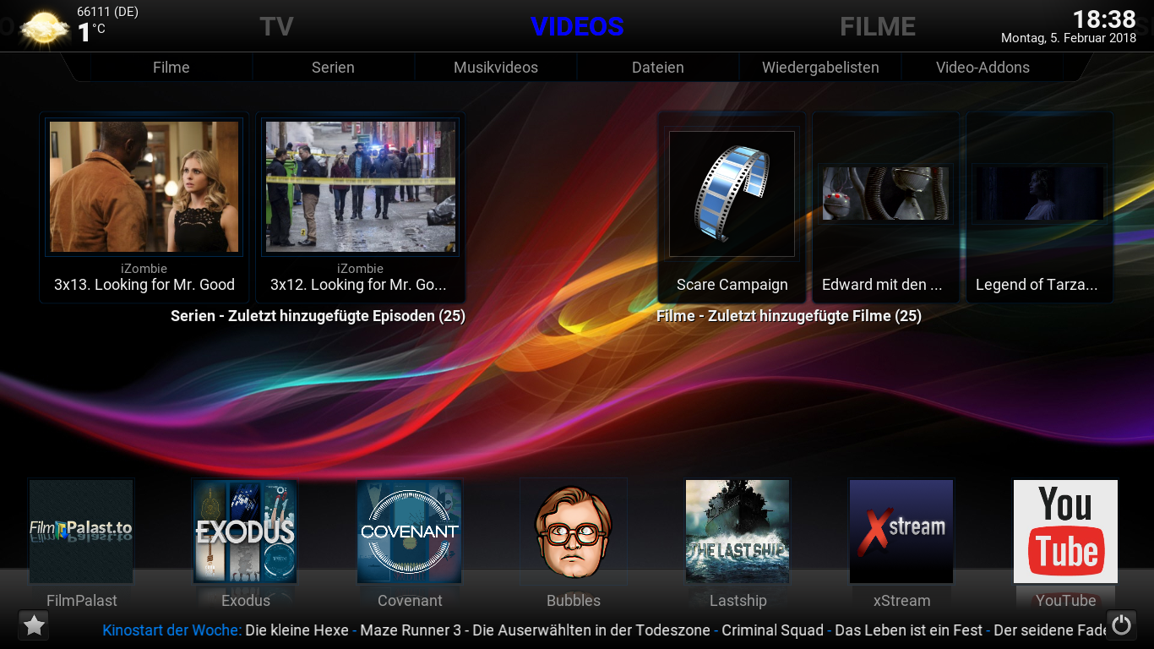Open the Serien submenu
Image resolution: width=1154 pixels, height=649 pixels.
tap(333, 68)
